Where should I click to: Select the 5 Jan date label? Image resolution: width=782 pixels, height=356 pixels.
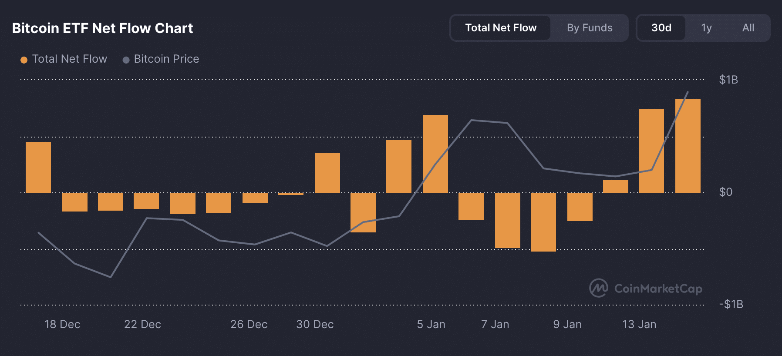coord(431,324)
